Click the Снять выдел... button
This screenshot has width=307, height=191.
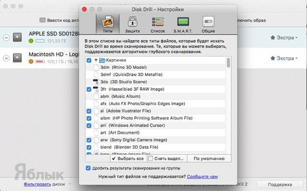click(167, 159)
